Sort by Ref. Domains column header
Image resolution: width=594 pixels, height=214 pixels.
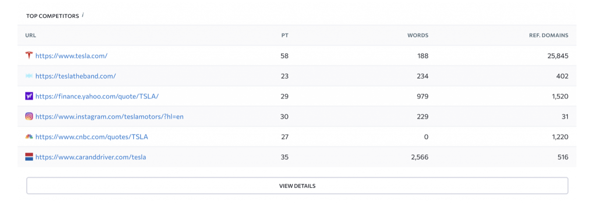point(548,36)
